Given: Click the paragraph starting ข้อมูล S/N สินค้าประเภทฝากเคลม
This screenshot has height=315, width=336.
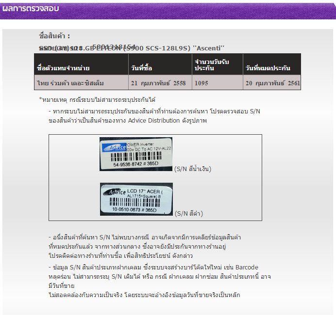Looking at the screenshot, I should (x=160, y=281).
